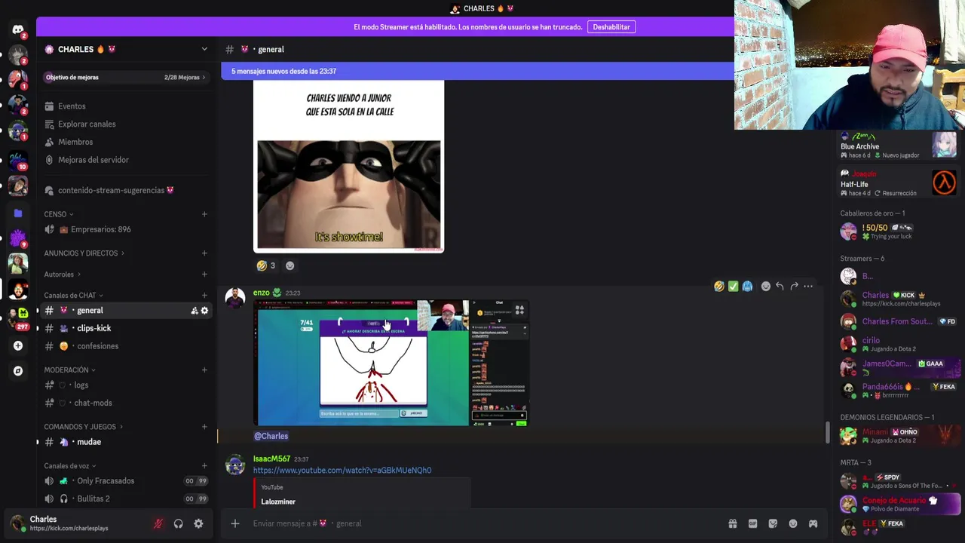Toggle headphones deafen in user panel
The image size is (965, 543).
[179, 523]
